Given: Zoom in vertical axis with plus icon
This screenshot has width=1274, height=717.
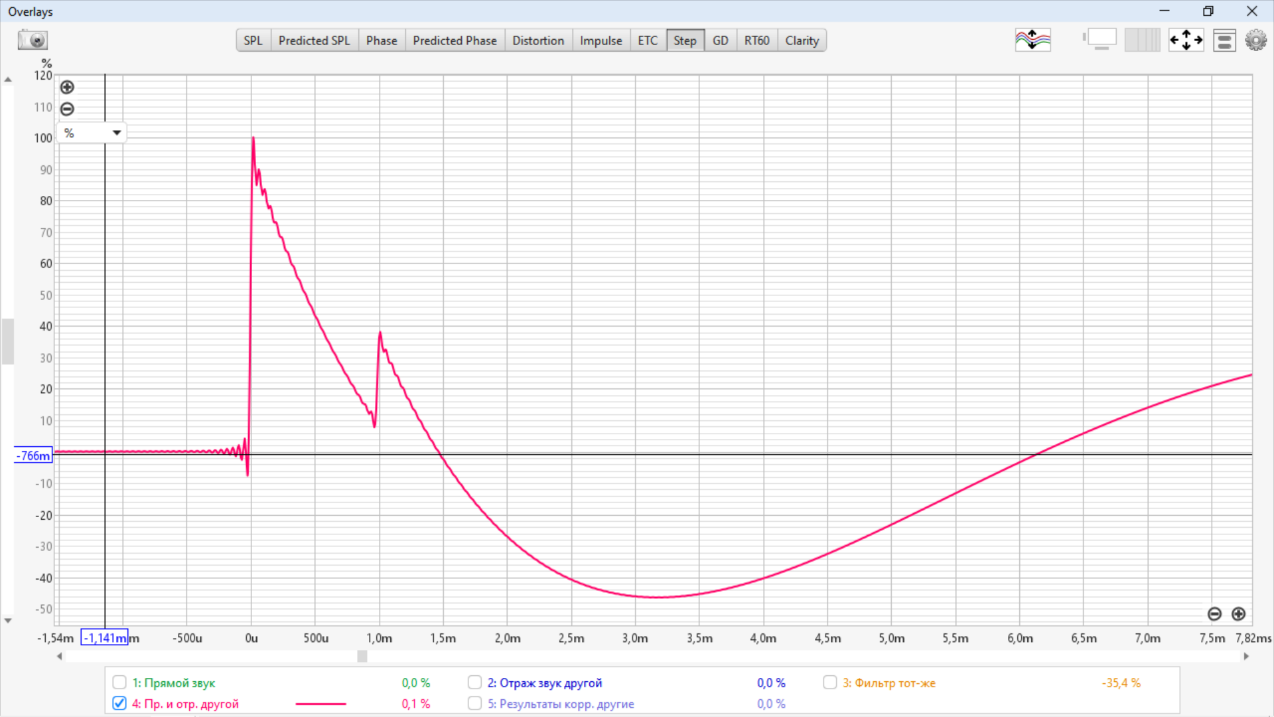Looking at the screenshot, I should [x=67, y=87].
